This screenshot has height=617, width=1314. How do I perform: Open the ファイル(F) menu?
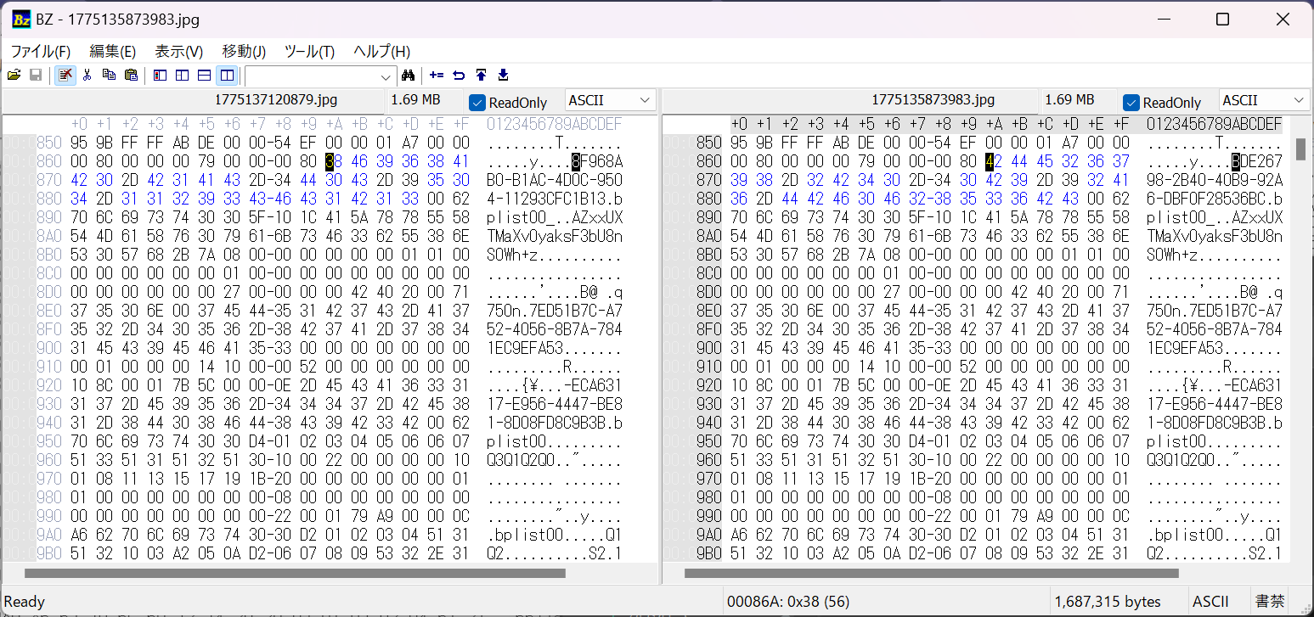coord(40,51)
